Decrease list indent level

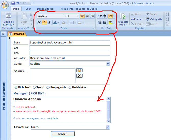(x=100, y=16)
